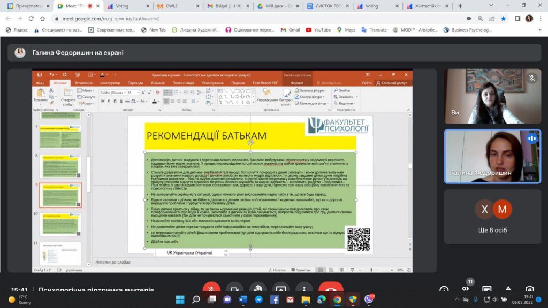Open Viber from the Windows taskbar
The image size is (548, 308).
click(369, 299)
